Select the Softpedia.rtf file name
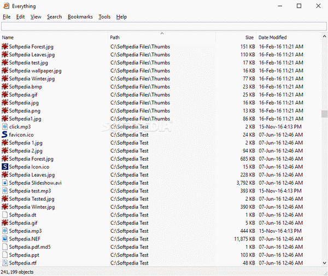 (x=23, y=263)
